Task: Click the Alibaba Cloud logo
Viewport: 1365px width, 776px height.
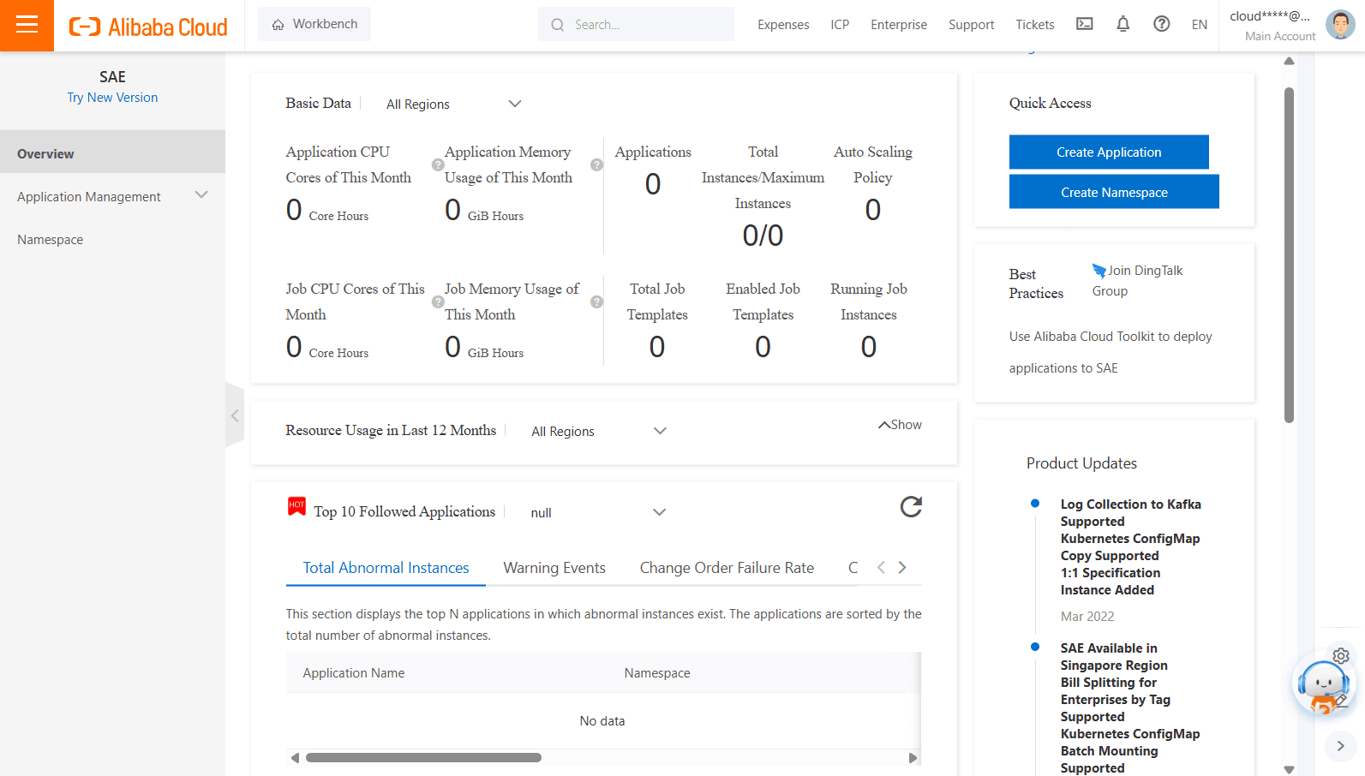Action: (148, 27)
